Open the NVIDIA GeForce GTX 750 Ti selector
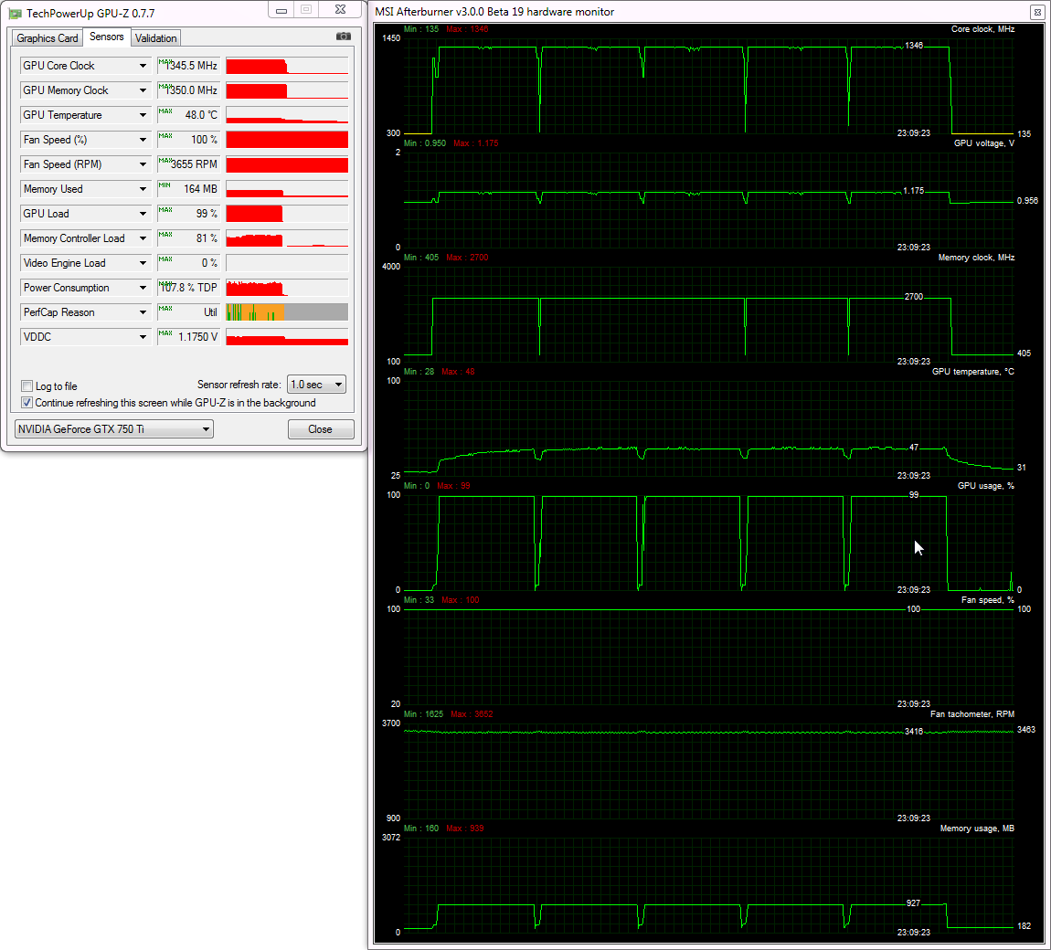The height and width of the screenshot is (950, 1051). click(114, 428)
